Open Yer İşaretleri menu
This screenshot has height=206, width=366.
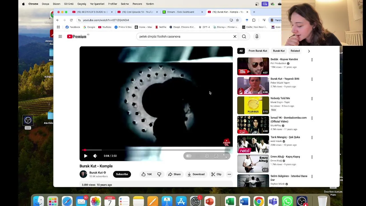pyautogui.click(x=97, y=4)
